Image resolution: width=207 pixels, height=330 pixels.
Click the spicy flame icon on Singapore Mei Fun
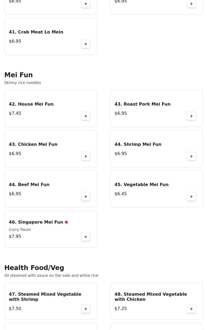(66, 222)
